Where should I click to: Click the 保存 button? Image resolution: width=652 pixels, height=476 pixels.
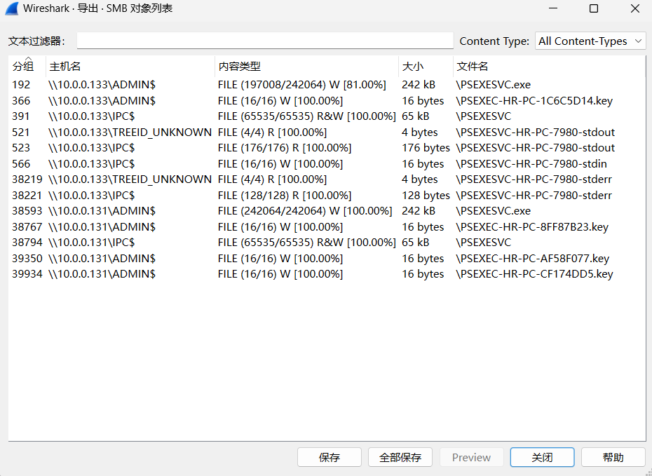330,457
